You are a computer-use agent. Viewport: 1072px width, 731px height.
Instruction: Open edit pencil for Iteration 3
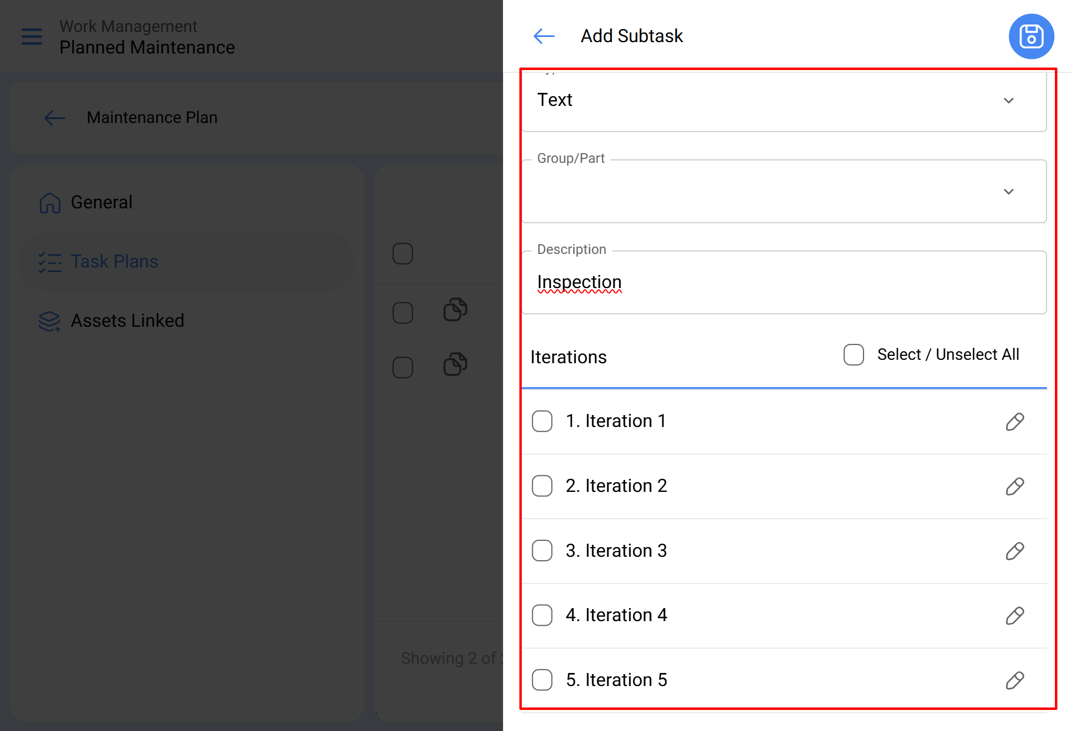tap(1014, 551)
